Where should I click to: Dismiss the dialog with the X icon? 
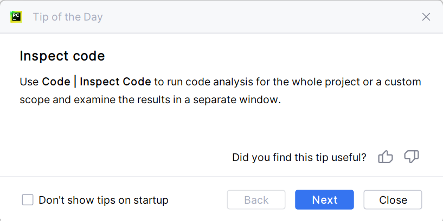tap(426, 17)
